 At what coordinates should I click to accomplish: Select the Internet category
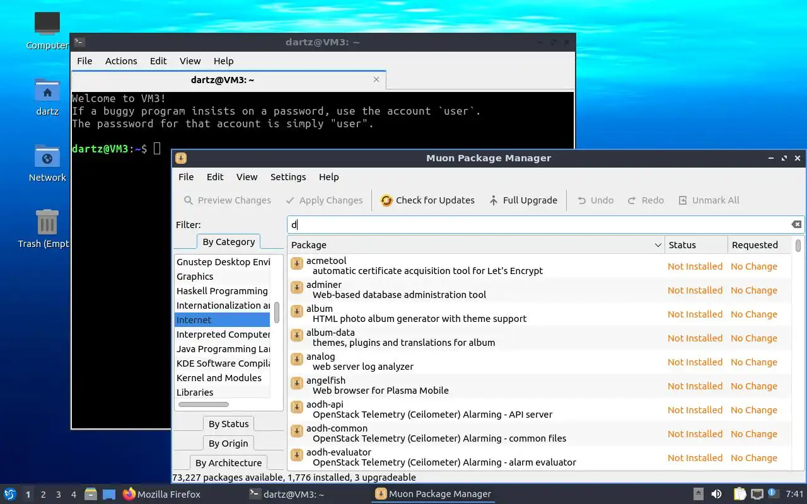[222, 320]
